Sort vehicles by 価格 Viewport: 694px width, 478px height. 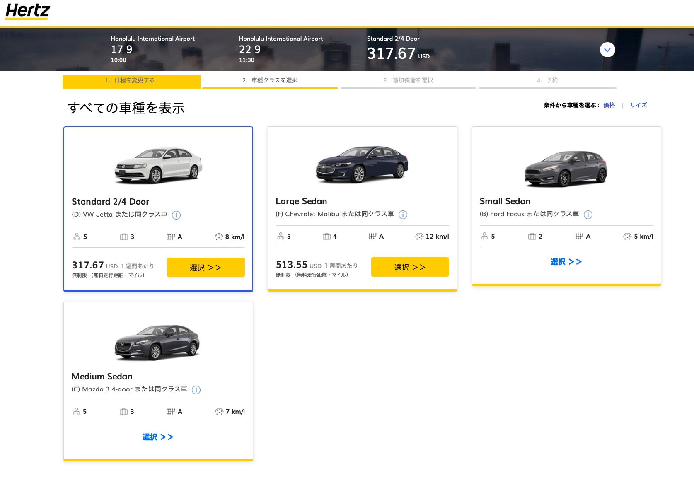609,105
